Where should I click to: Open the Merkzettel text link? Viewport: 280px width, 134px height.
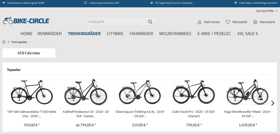coord(240,22)
